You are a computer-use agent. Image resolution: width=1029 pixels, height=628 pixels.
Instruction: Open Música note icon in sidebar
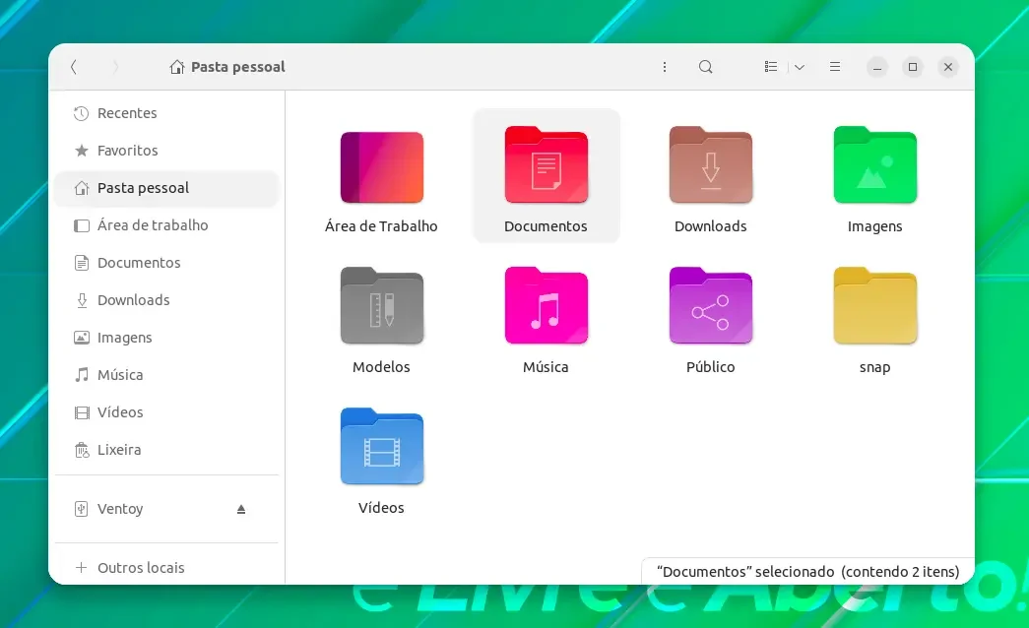pyautogui.click(x=82, y=375)
